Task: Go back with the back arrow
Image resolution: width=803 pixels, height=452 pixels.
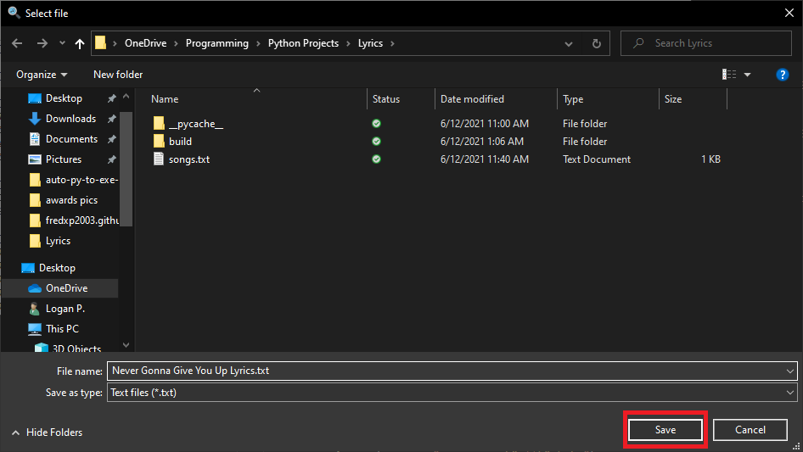Action: coord(17,43)
